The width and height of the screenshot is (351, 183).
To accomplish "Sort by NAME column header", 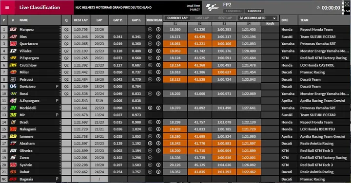I will pos(23,20).
